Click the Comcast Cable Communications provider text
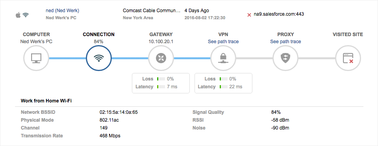 [152, 11]
